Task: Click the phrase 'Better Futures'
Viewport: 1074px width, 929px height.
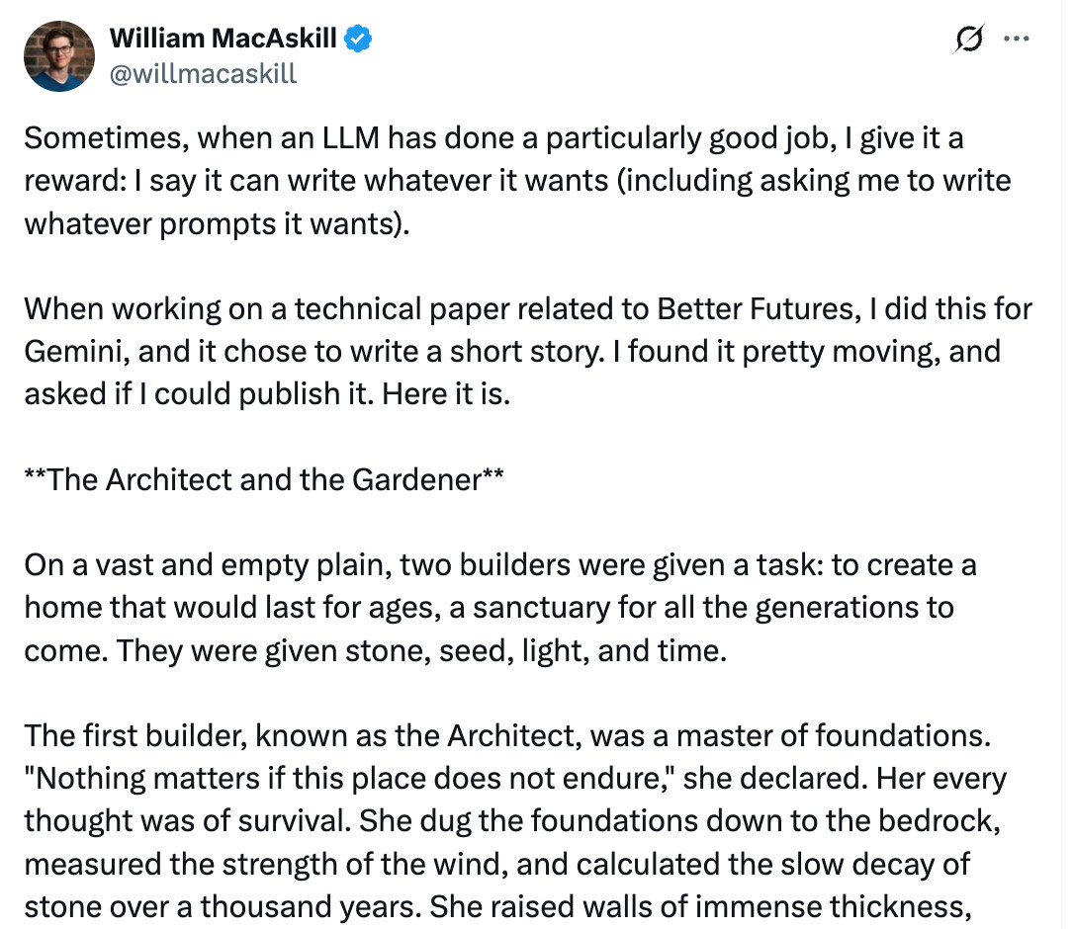Action: point(757,308)
